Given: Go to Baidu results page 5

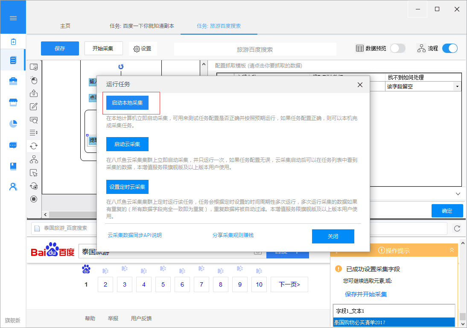Looking at the screenshot, I should point(163,284).
